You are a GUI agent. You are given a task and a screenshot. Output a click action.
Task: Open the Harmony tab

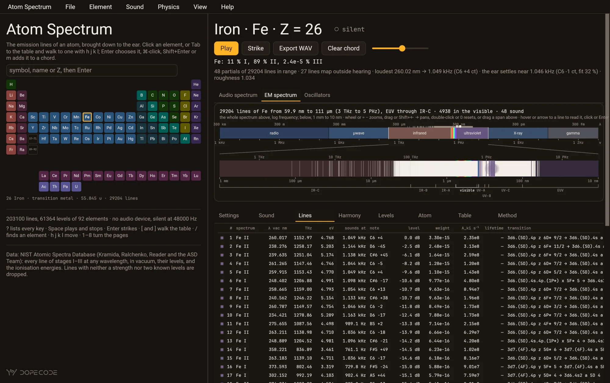pyautogui.click(x=350, y=215)
